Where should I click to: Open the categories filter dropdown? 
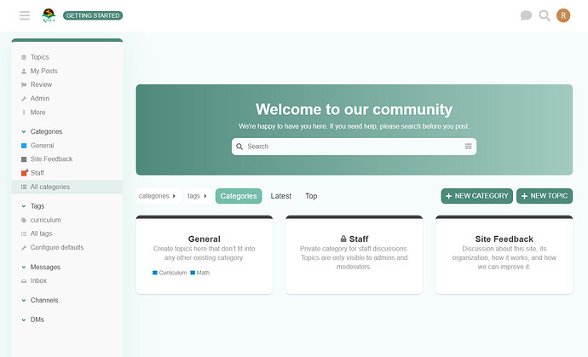tap(158, 196)
